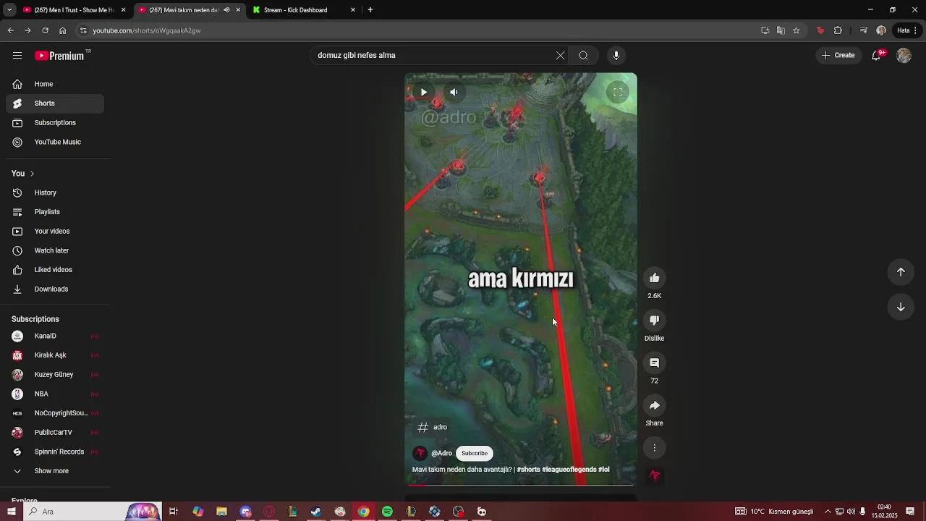
Task: Open the Short's more actions menu
Action: pyautogui.click(x=655, y=448)
